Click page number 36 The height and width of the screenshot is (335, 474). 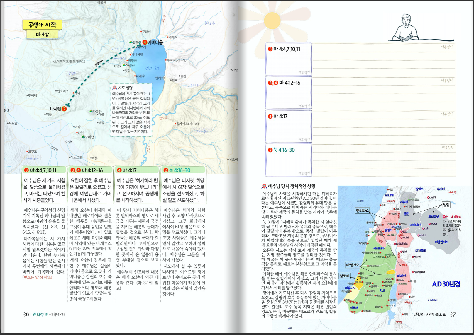click(26, 314)
